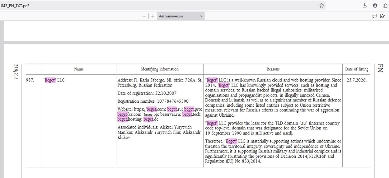
Task: Expand the 'Автоматически' zoom dropdown
Action: click(x=181, y=16)
